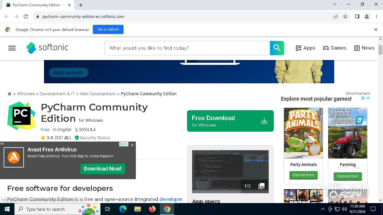383x215 pixels.
Task: Click the developer link in description
Action: point(171,199)
